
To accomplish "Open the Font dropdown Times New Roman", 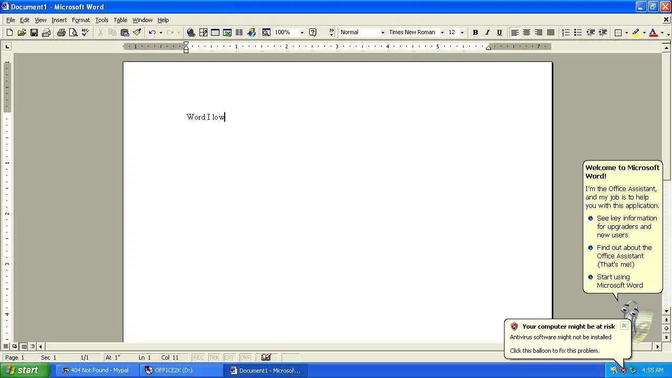I will pos(442,33).
